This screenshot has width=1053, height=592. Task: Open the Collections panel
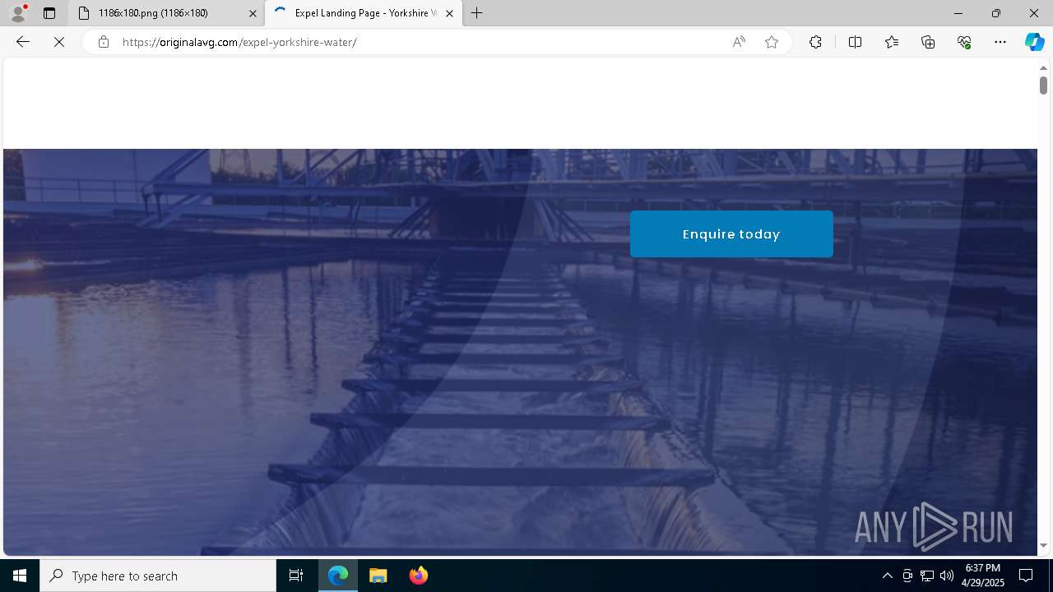point(928,42)
